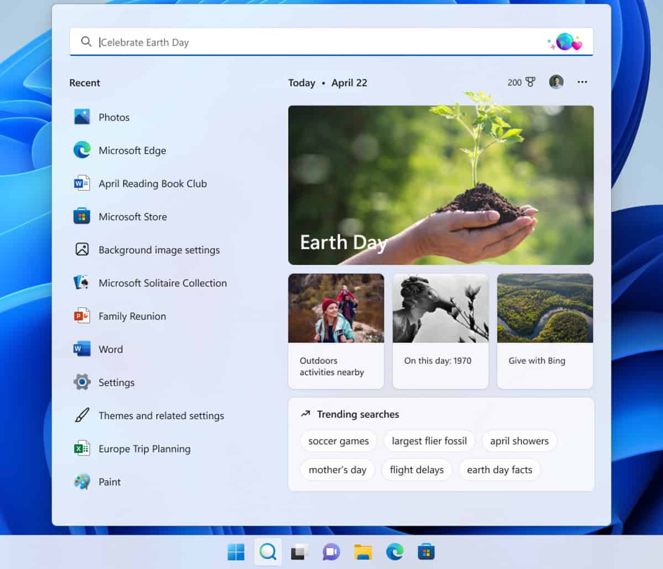Screen dimensions: 663x569
Task: Click the magnifier icon in the search bar
Action: coord(87,41)
